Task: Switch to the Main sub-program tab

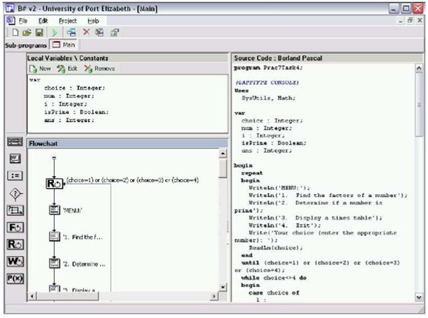Action: coord(63,45)
